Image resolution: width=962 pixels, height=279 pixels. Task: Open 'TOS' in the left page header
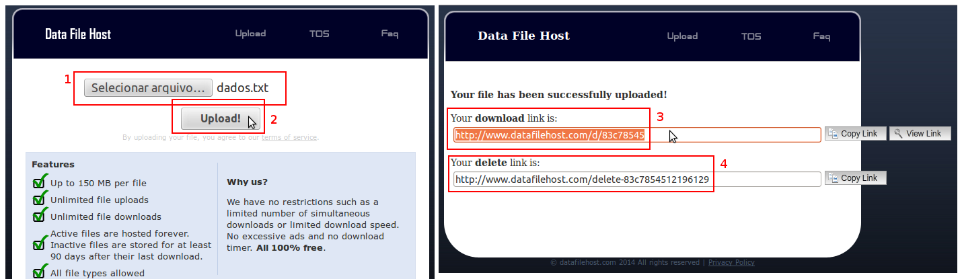coord(319,34)
